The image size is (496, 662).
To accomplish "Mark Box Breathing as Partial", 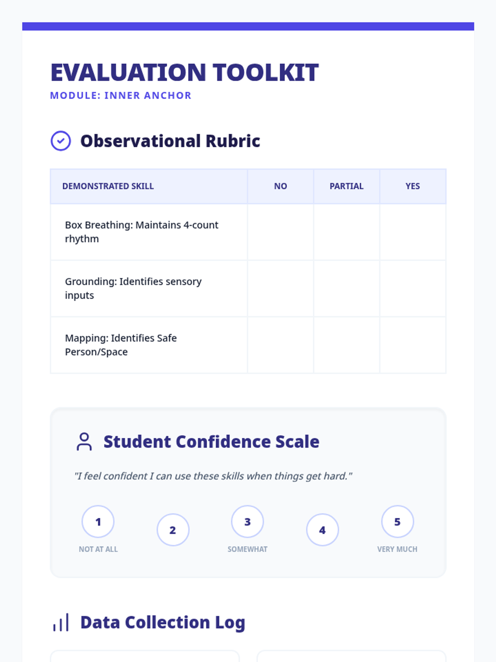I will coord(347,232).
